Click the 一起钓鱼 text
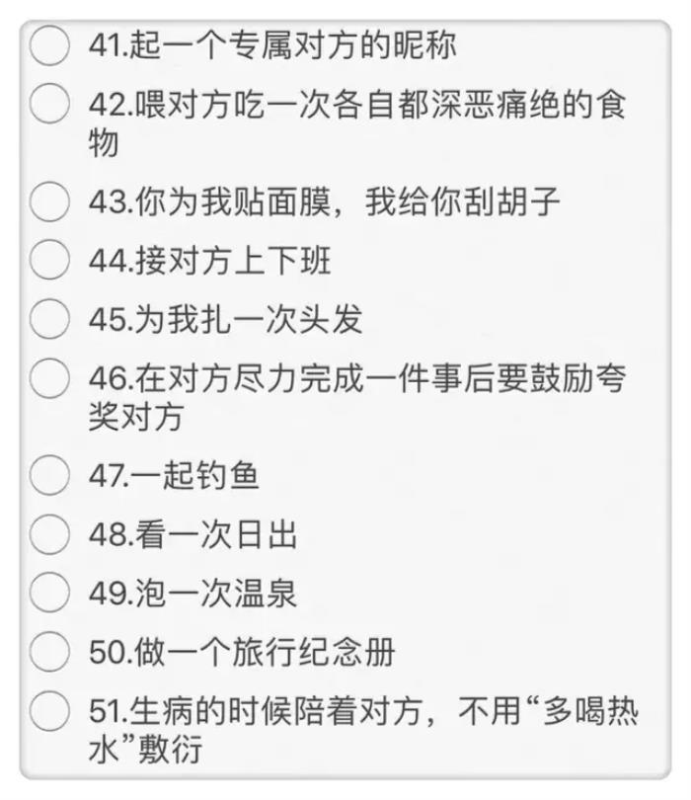Screen dimensions: 691x800 click(x=175, y=476)
